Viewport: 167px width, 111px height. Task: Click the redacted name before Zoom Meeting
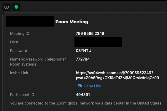tap(30, 22)
